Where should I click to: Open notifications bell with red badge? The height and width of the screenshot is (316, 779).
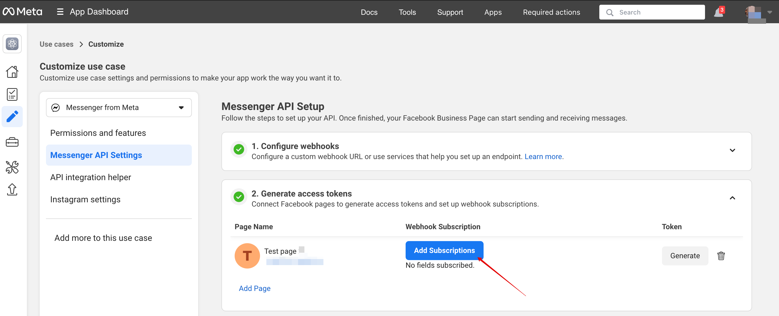point(718,12)
